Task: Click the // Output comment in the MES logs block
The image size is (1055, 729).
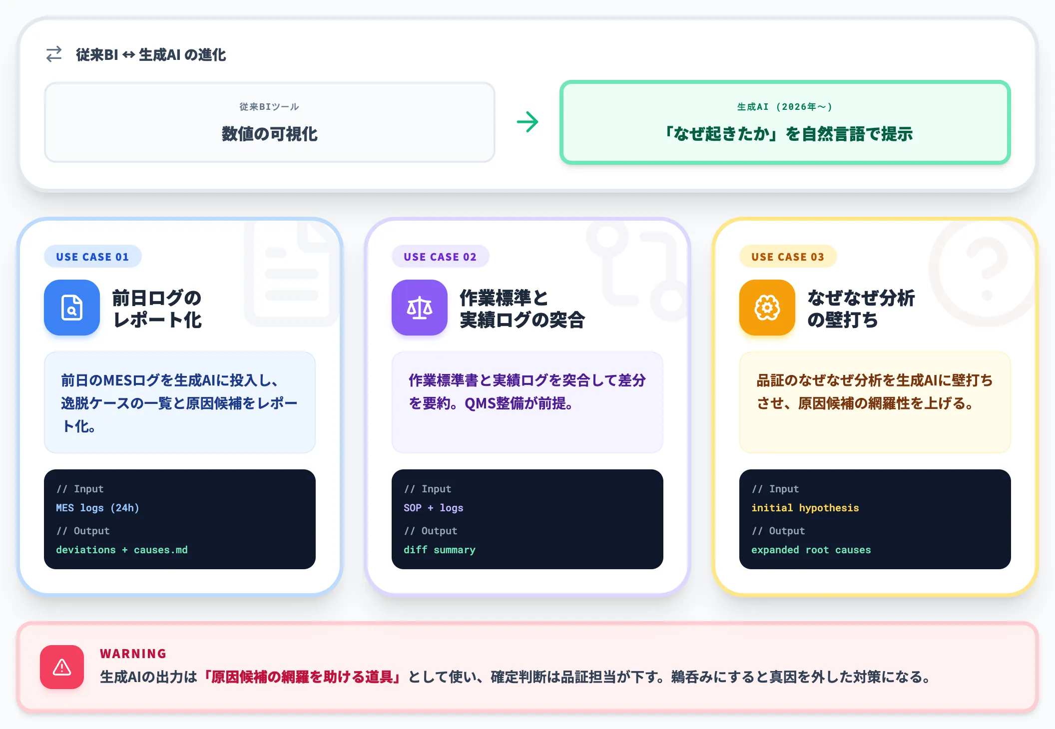Action: click(82, 531)
